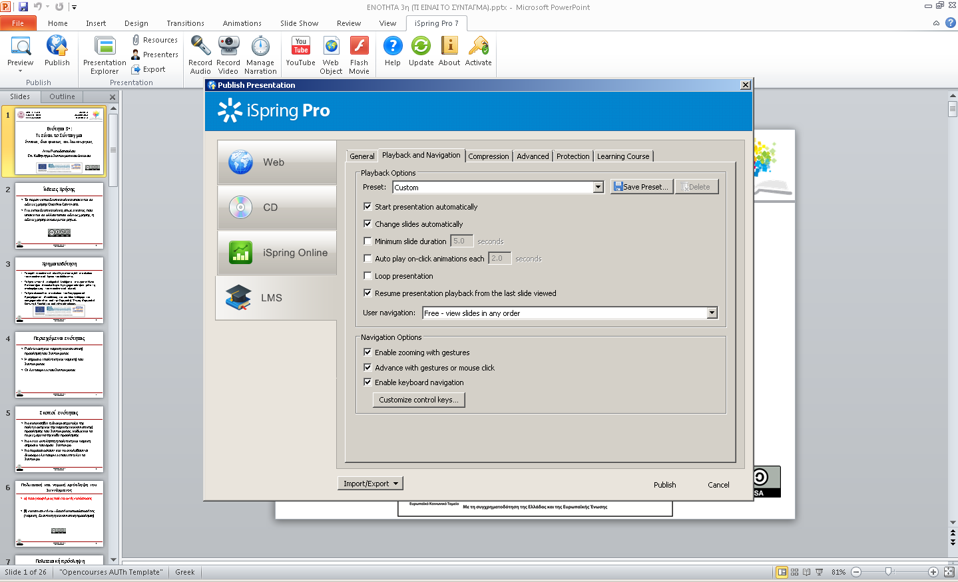Insert a YouTube video
The height and width of the screenshot is (582, 958).
point(301,51)
